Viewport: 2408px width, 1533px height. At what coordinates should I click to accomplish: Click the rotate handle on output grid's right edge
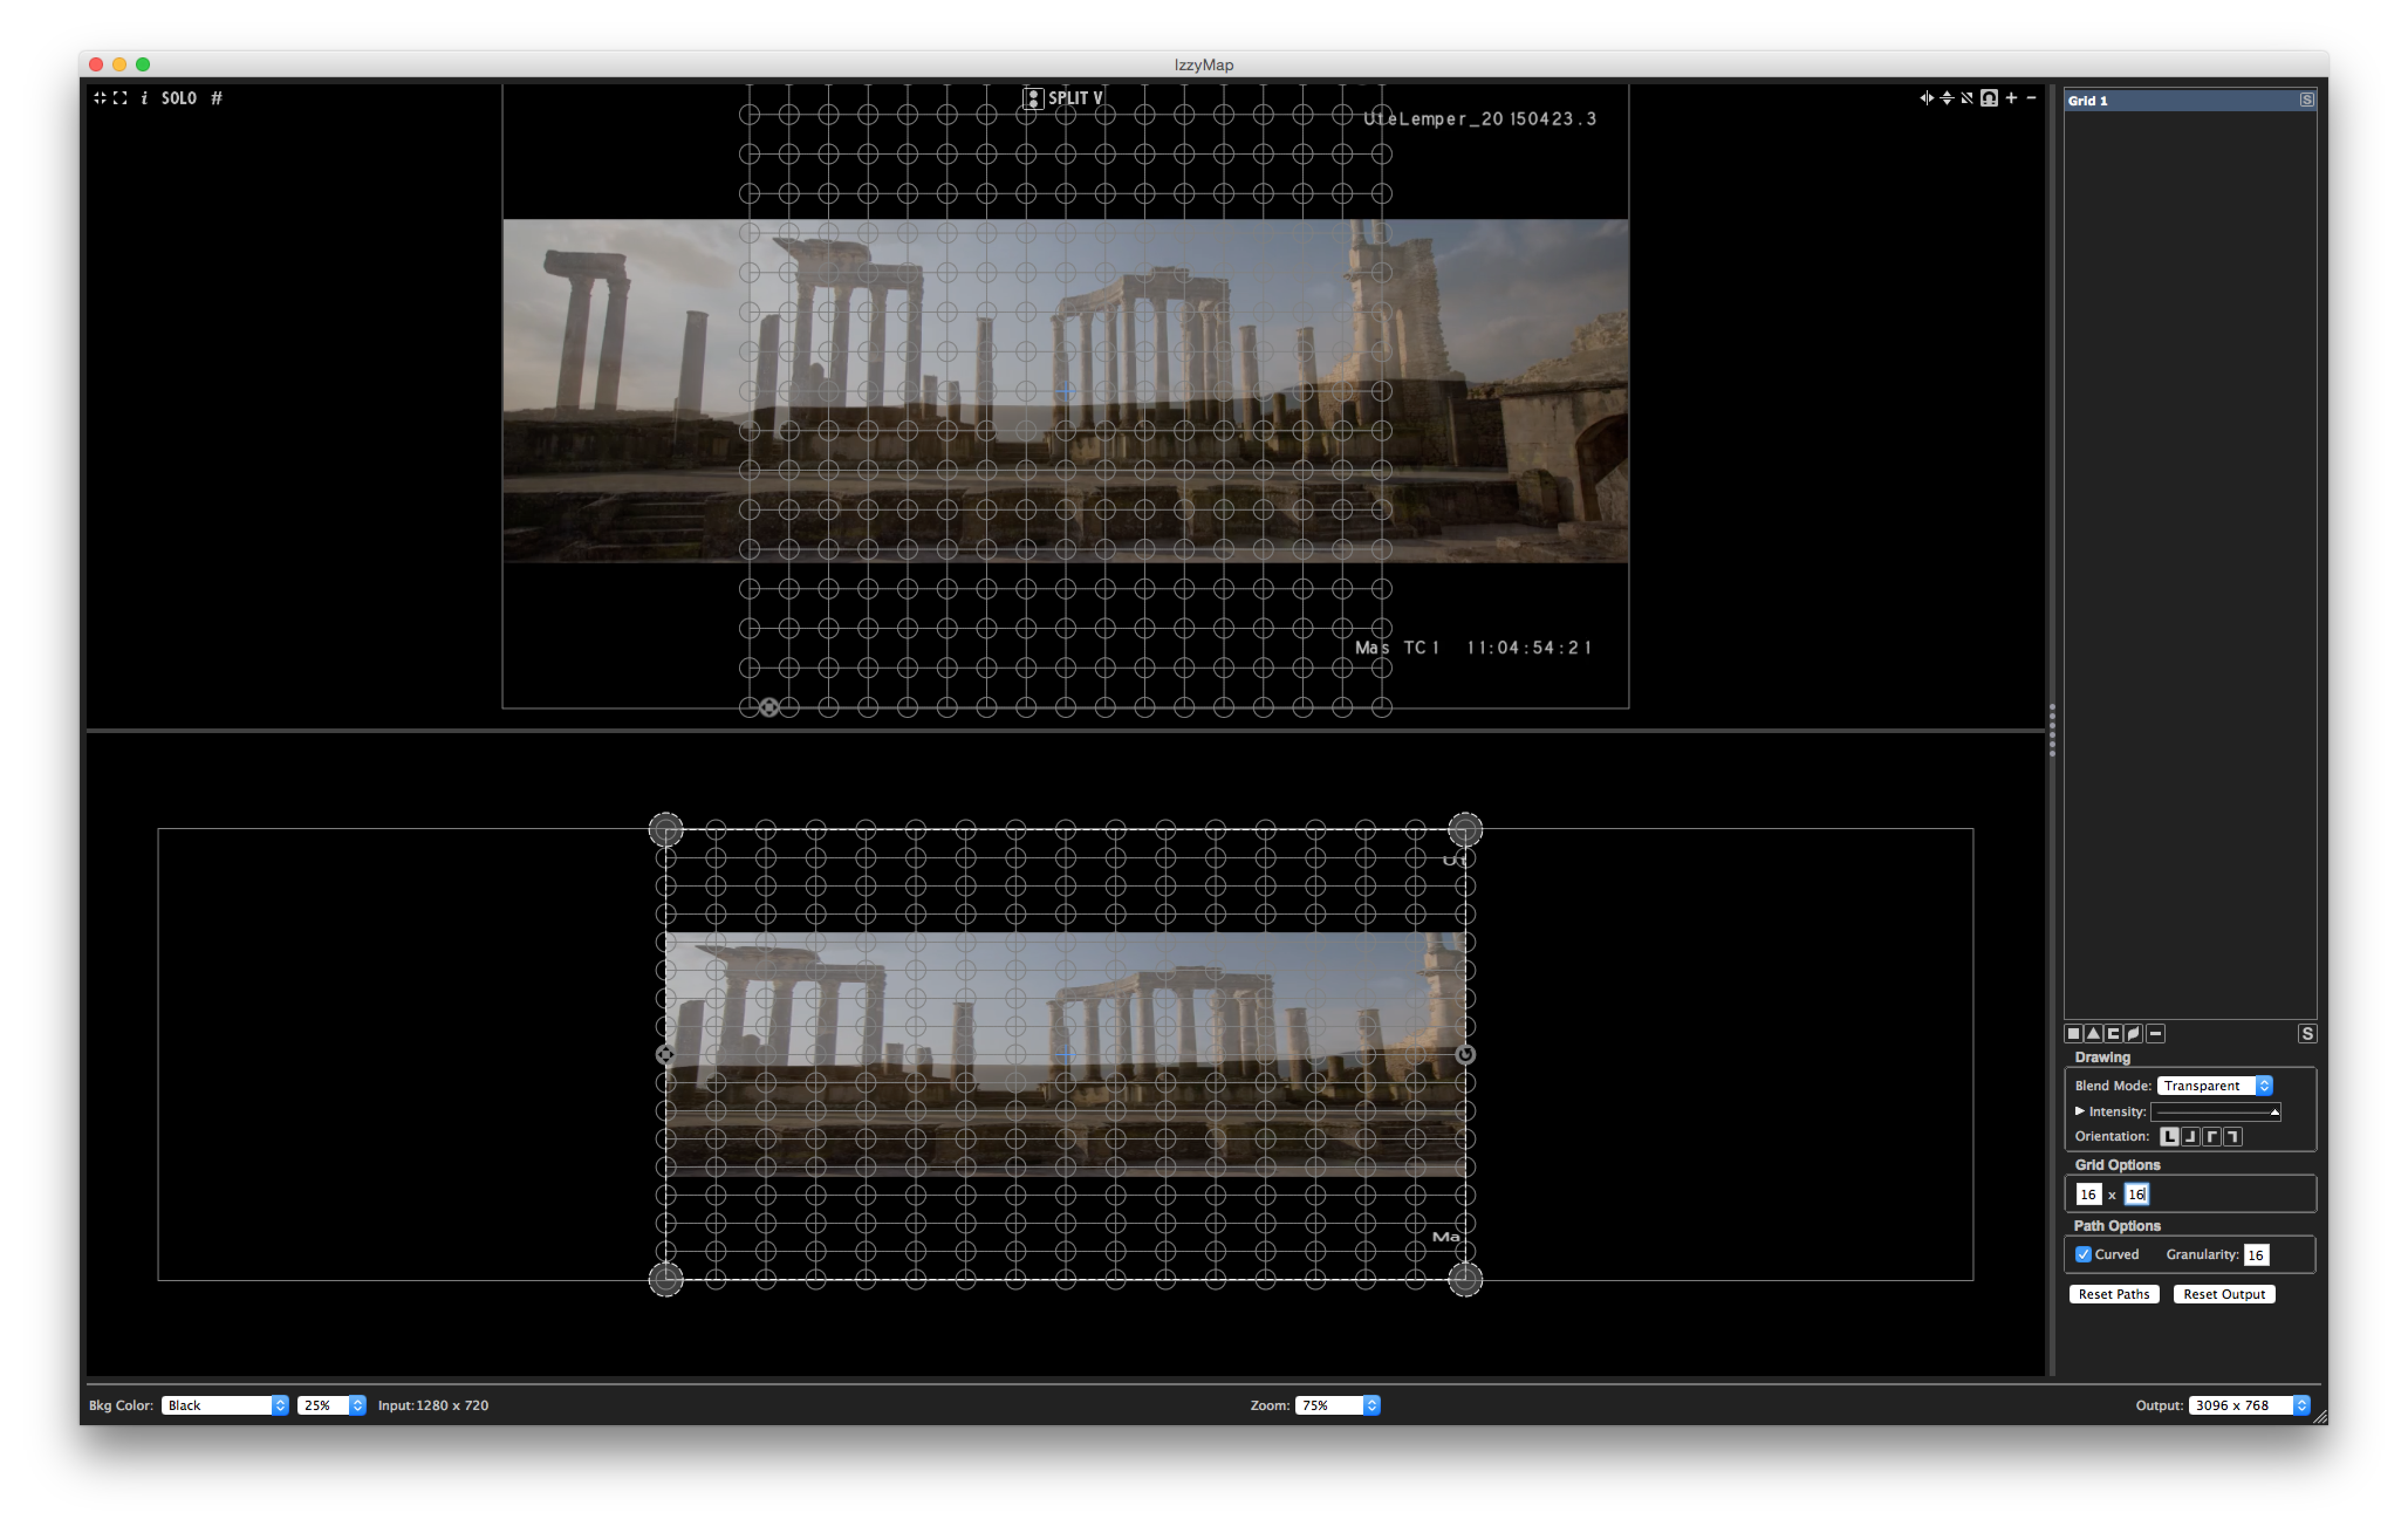1465,1054
